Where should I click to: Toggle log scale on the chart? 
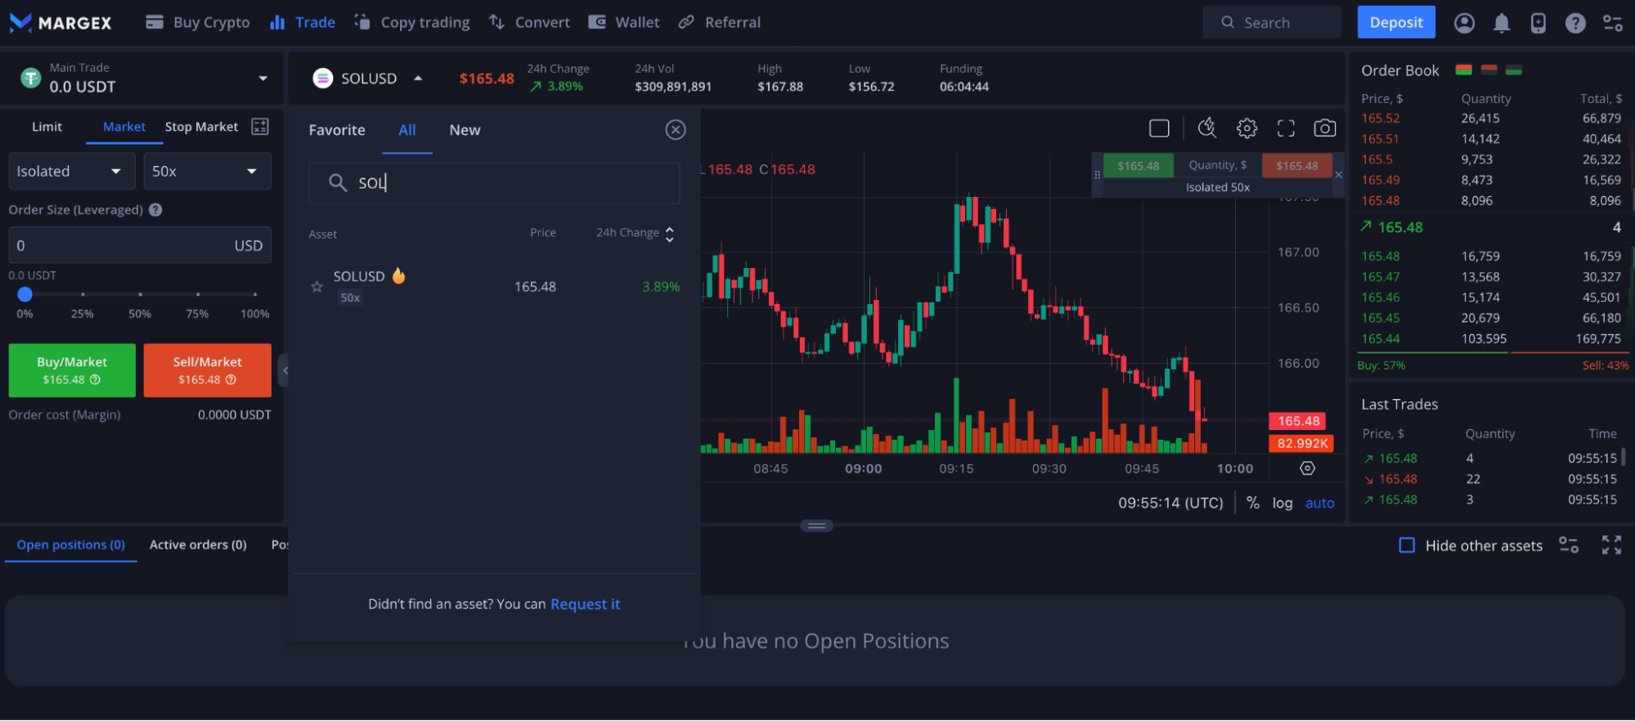[1282, 503]
